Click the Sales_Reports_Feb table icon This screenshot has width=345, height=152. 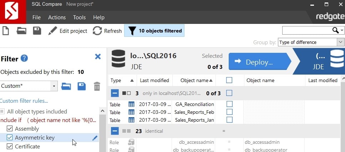131,112
